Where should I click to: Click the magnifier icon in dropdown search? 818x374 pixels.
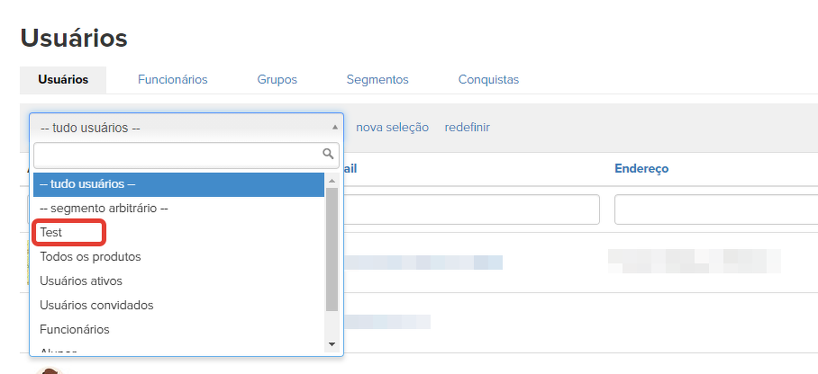(x=328, y=155)
